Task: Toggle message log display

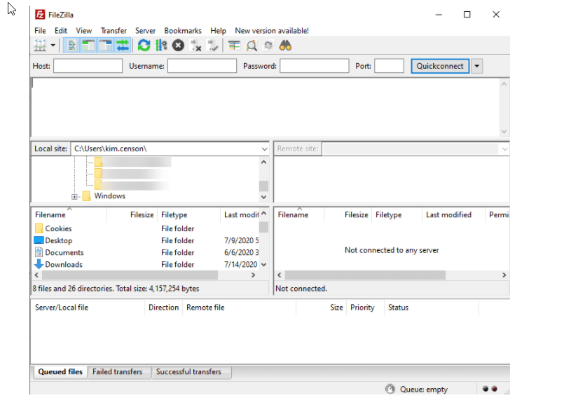Action: pyautogui.click(x=71, y=46)
